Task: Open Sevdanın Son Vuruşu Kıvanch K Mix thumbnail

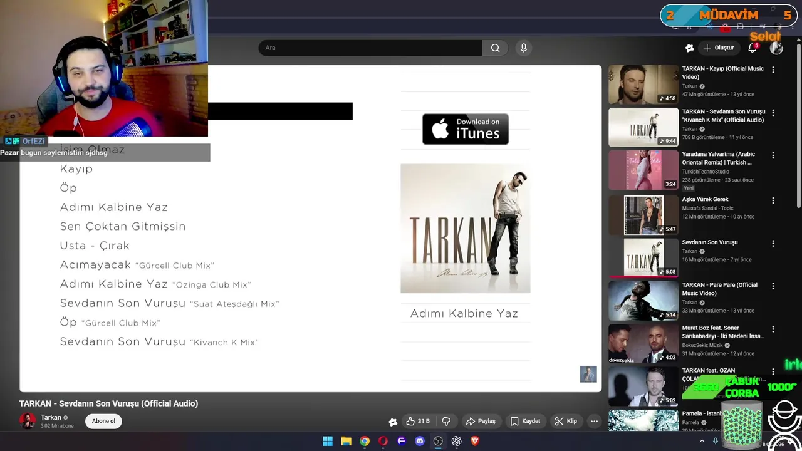Action: point(643,127)
